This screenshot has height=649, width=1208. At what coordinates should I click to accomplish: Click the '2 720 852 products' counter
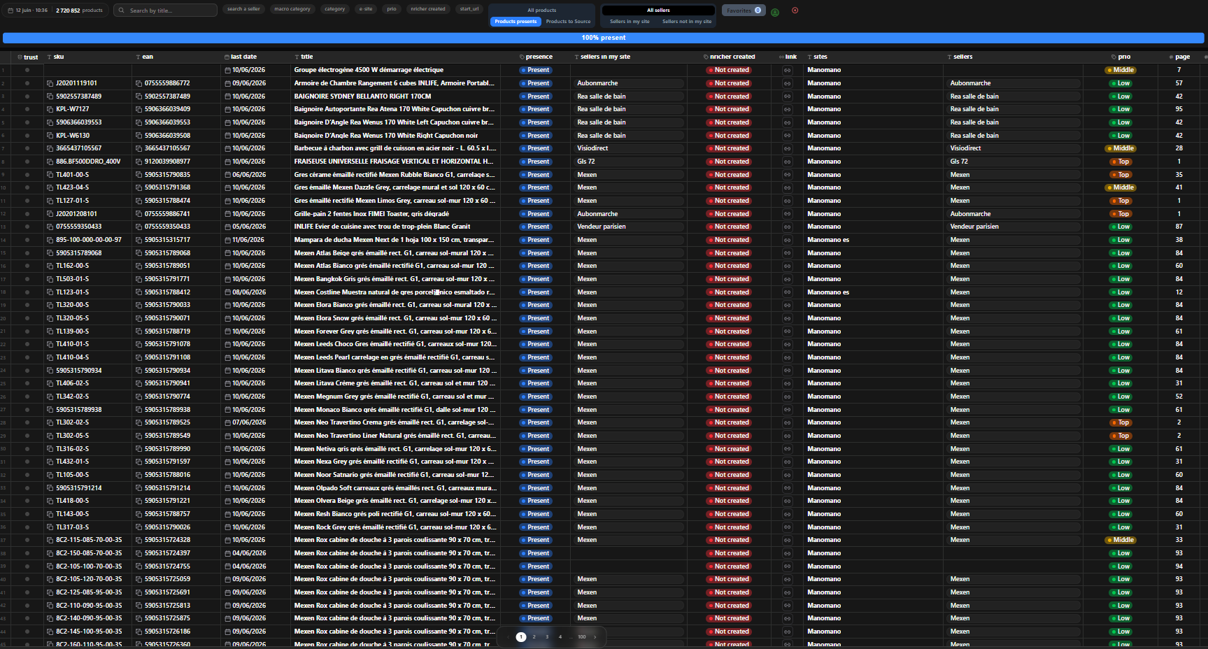79,10
